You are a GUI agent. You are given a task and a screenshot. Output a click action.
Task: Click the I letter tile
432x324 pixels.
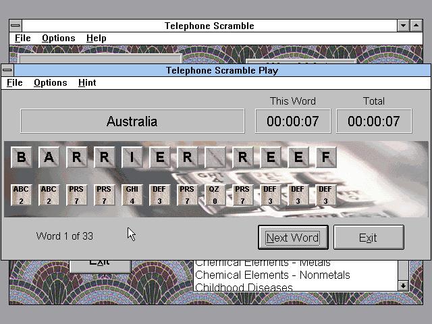pyautogui.click(x=132, y=157)
